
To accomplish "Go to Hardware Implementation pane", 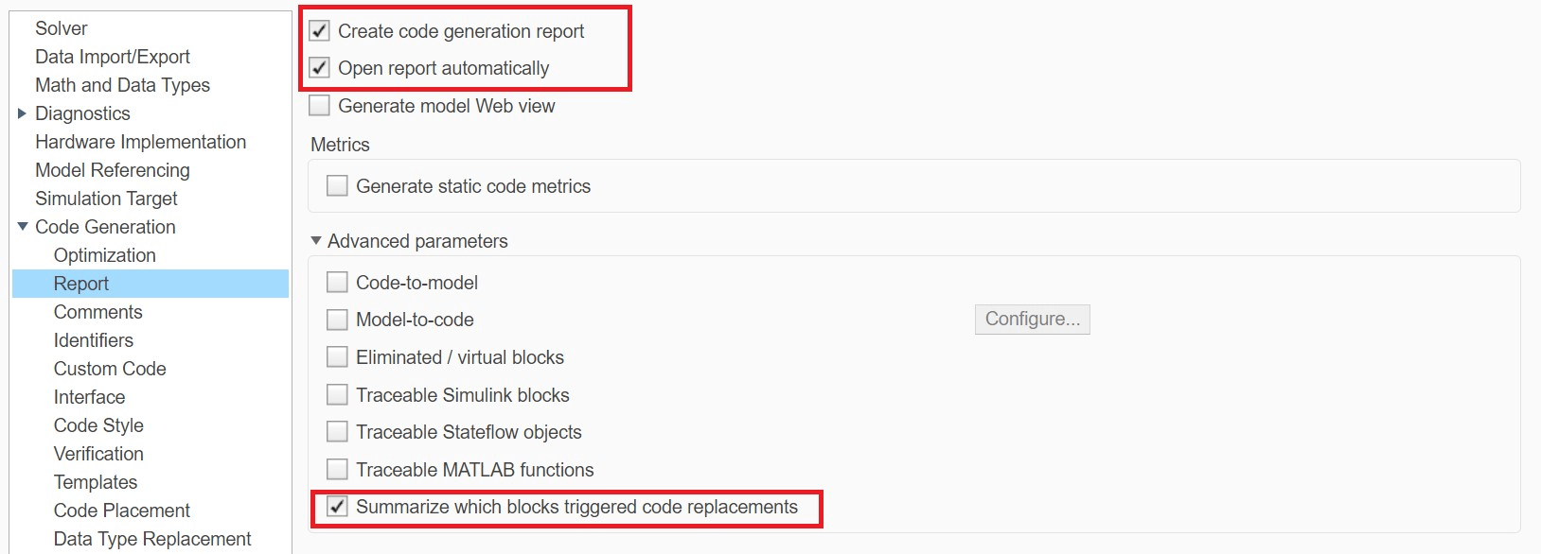I will pyautogui.click(x=140, y=142).
